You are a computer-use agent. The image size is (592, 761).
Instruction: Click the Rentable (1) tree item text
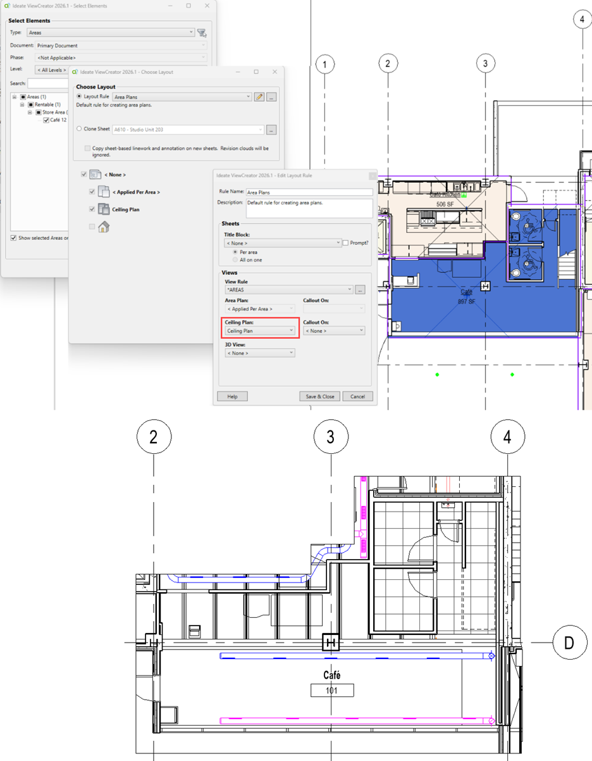(47, 104)
